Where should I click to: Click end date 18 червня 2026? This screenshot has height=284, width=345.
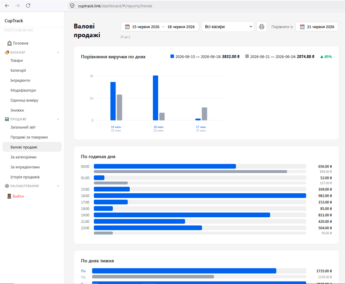[x=181, y=27]
